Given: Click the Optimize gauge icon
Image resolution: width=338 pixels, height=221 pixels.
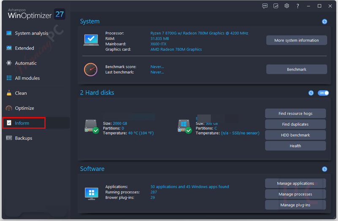Looking at the screenshot, I should [x=9, y=108].
